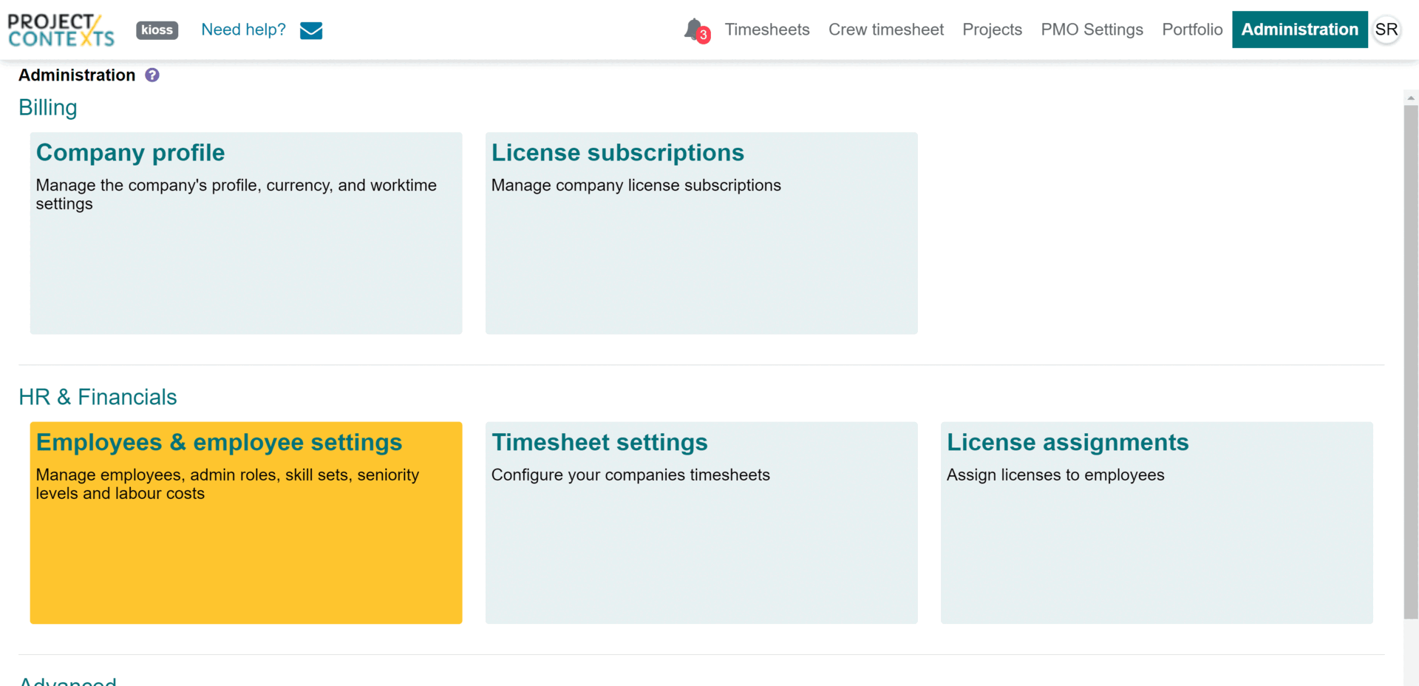Viewport: 1419px width, 686px height.
Task: Click the page vertical scrollbar thumb
Action: tap(1411, 361)
